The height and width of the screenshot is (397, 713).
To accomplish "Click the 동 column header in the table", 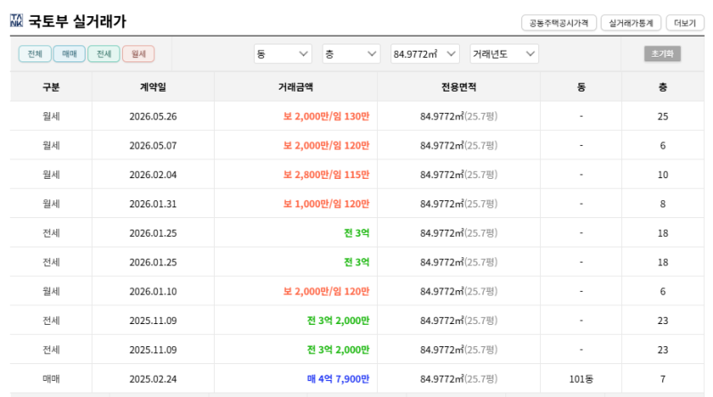I will click(581, 86).
